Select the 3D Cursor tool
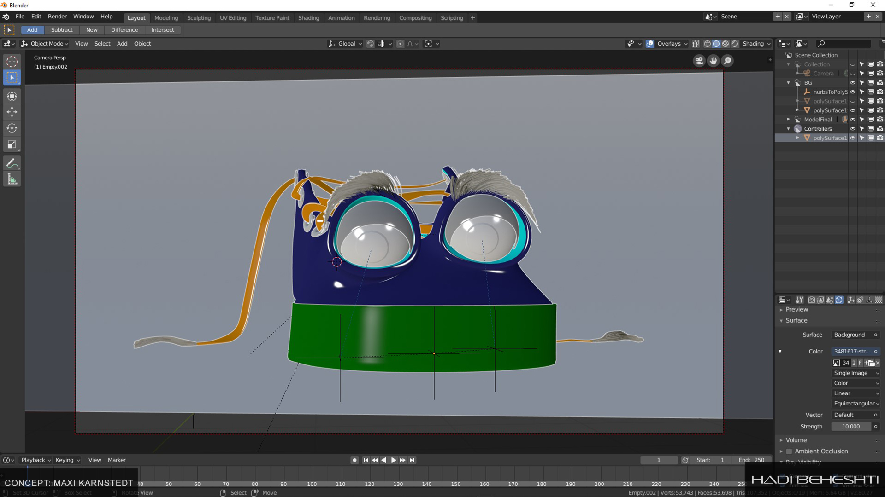 point(12,62)
